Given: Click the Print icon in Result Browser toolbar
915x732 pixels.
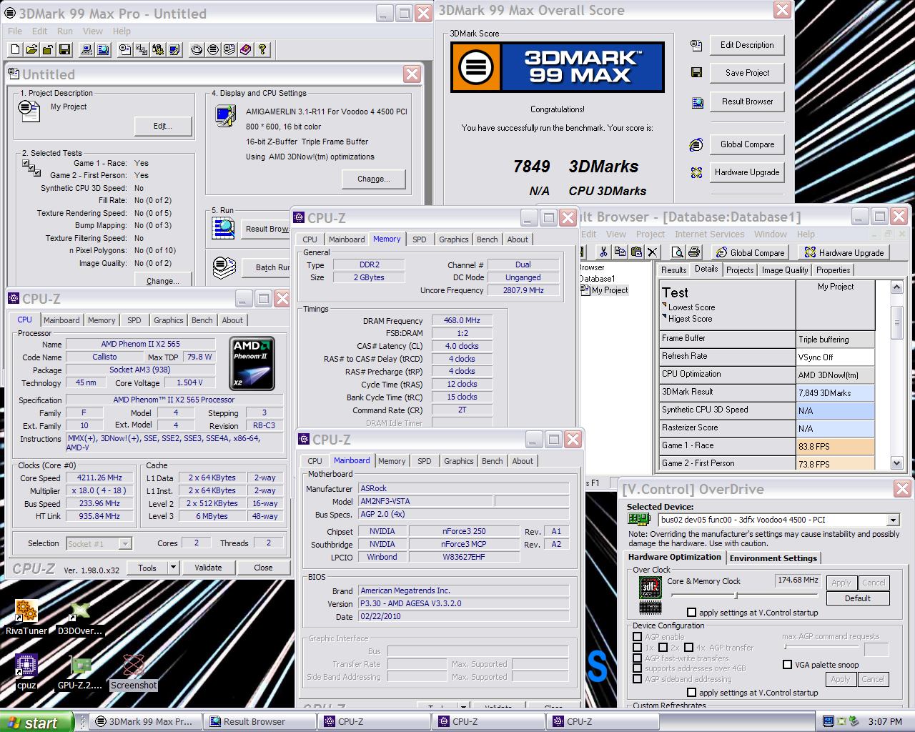Looking at the screenshot, I should coord(694,252).
